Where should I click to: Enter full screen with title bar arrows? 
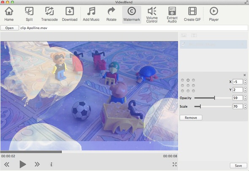coord(246,2)
